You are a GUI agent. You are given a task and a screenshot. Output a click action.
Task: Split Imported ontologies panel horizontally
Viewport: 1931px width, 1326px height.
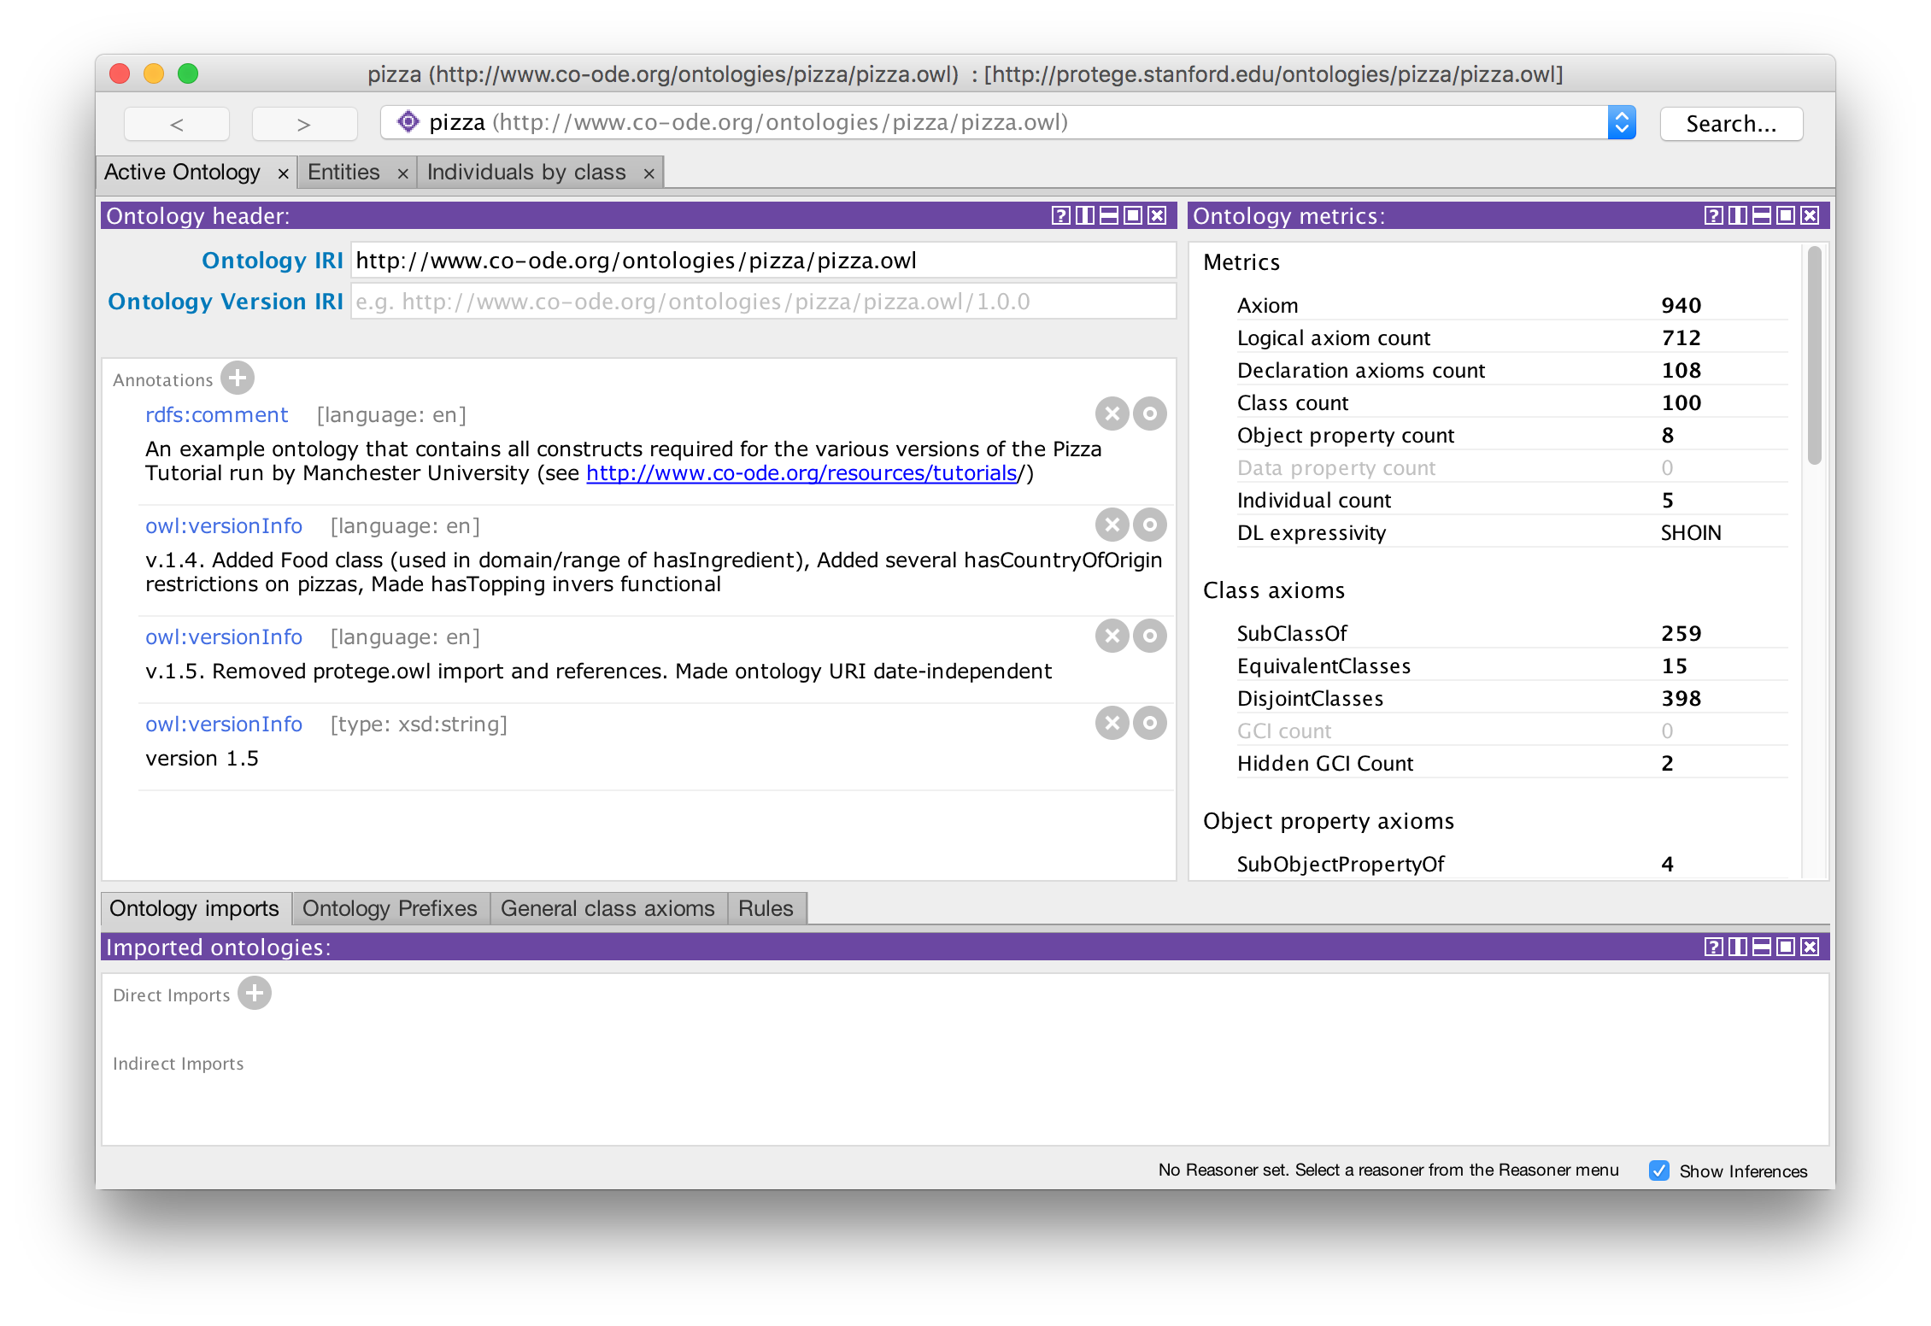click(1761, 947)
